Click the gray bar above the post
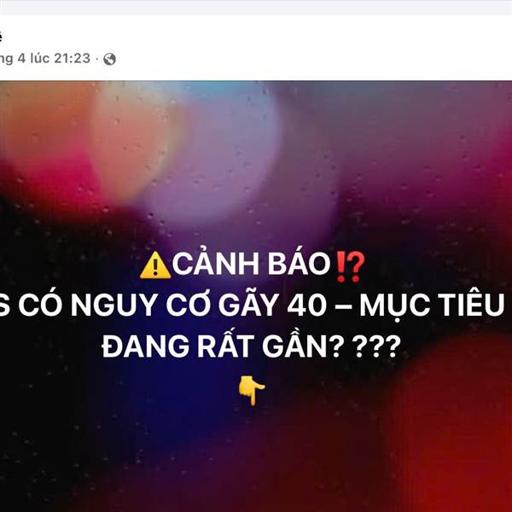Screen dimensions: 512x512 tap(256, 7)
